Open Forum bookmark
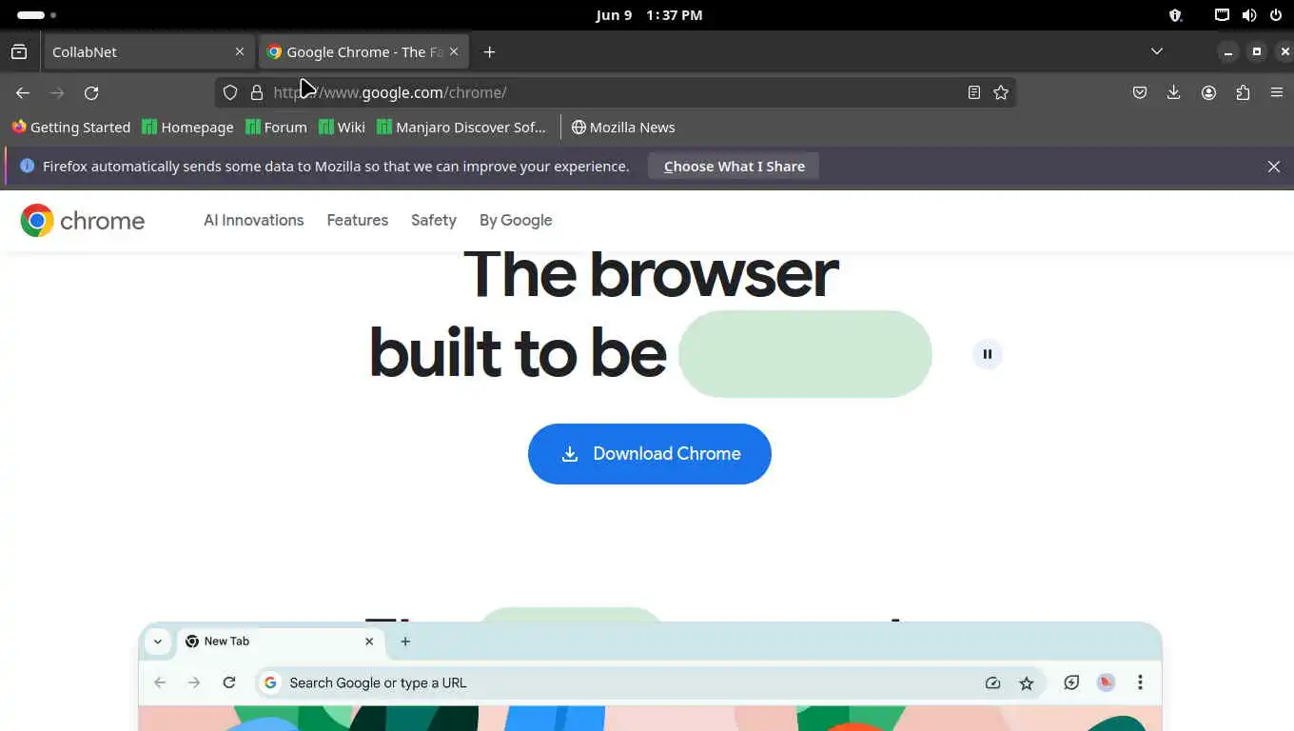This screenshot has width=1294, height=731. tap(276, 127)
